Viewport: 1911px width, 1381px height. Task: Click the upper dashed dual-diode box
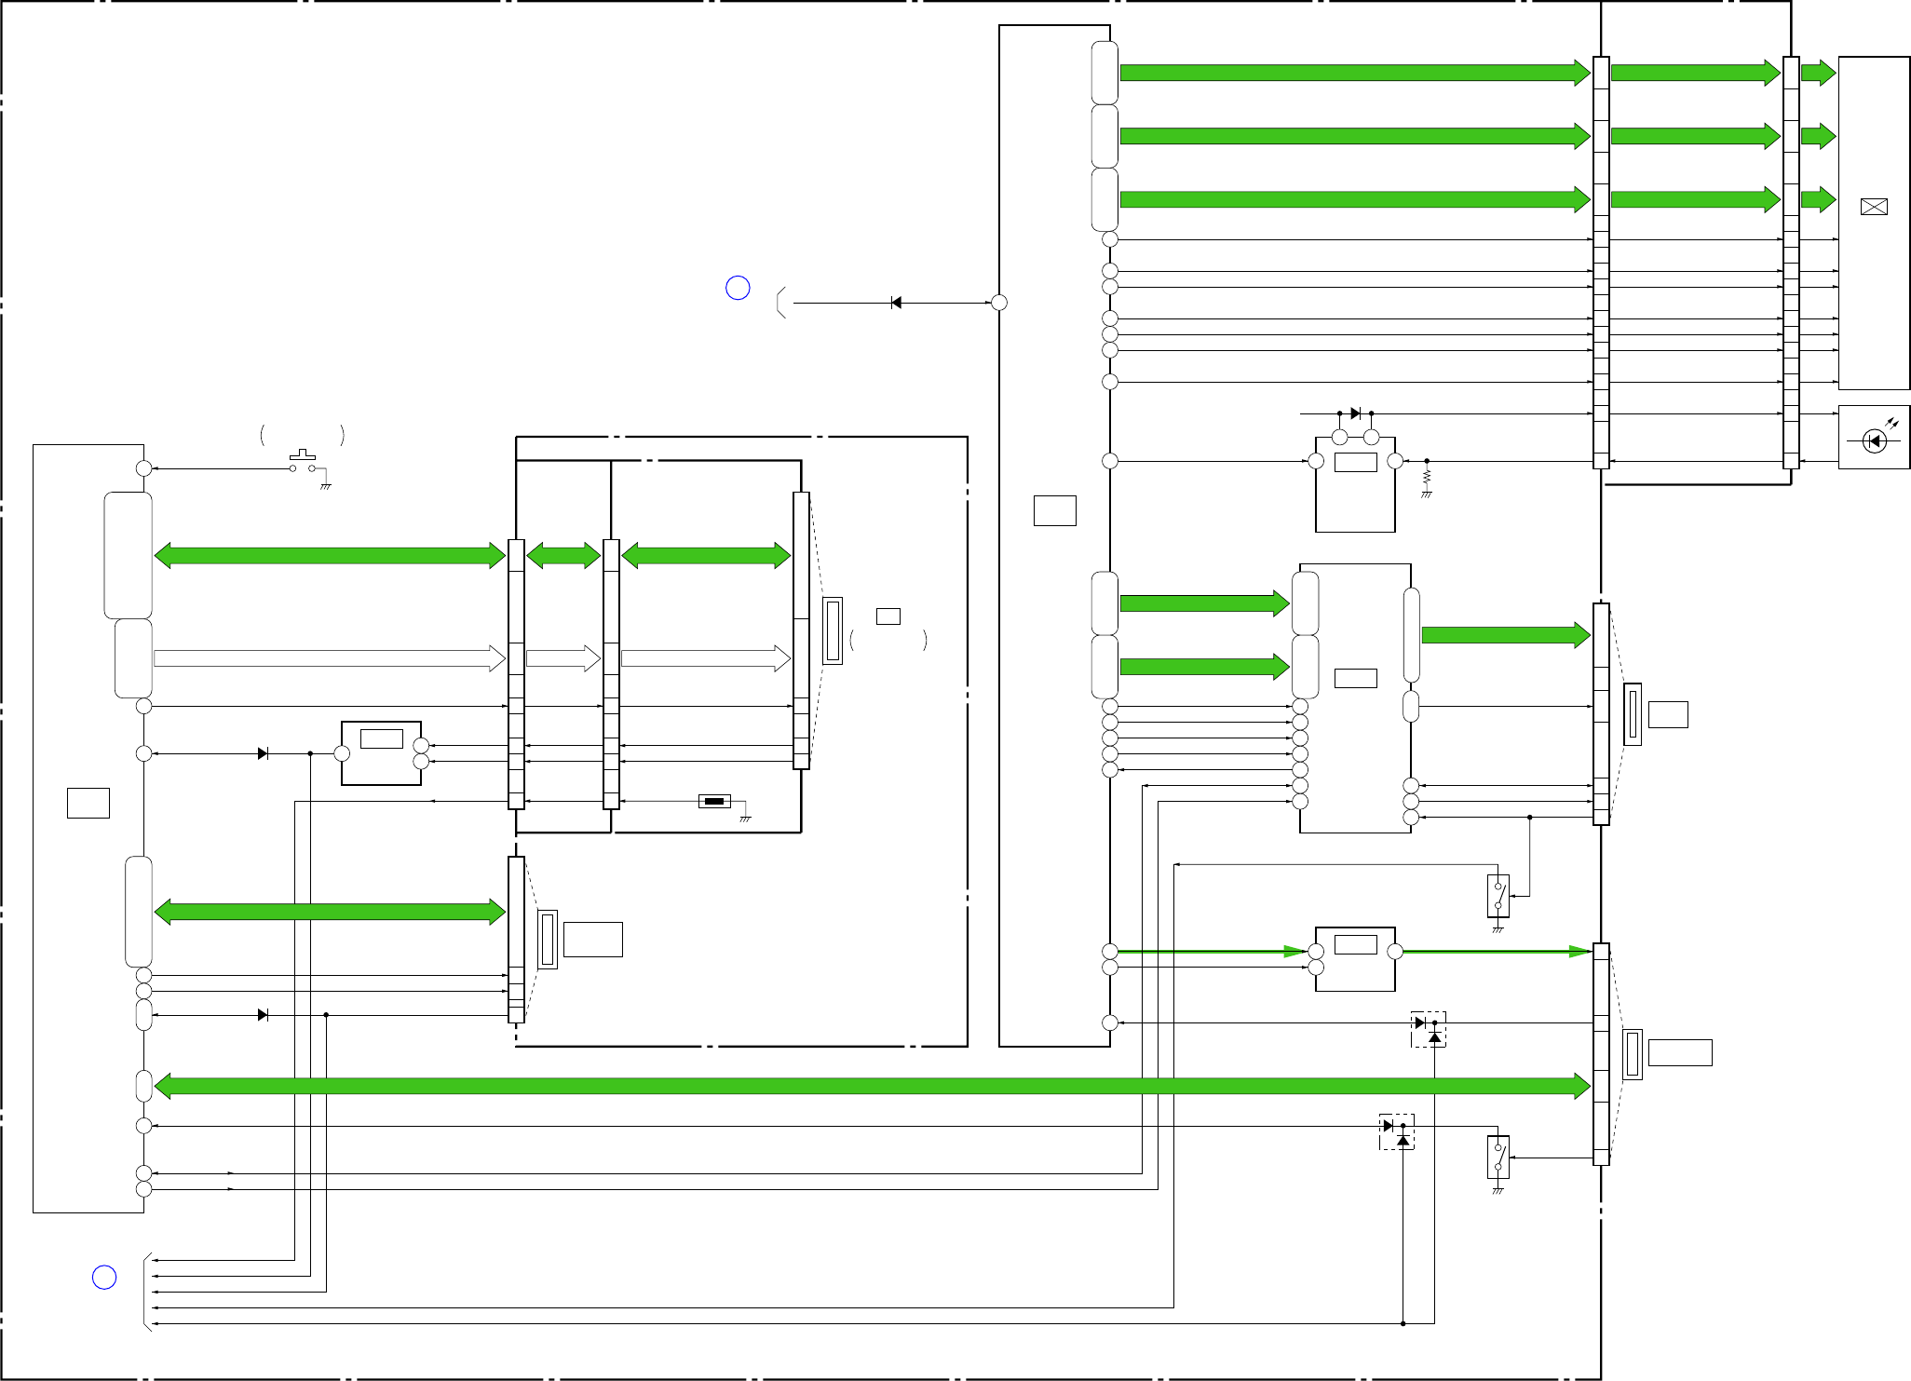click(1428, 1029)
